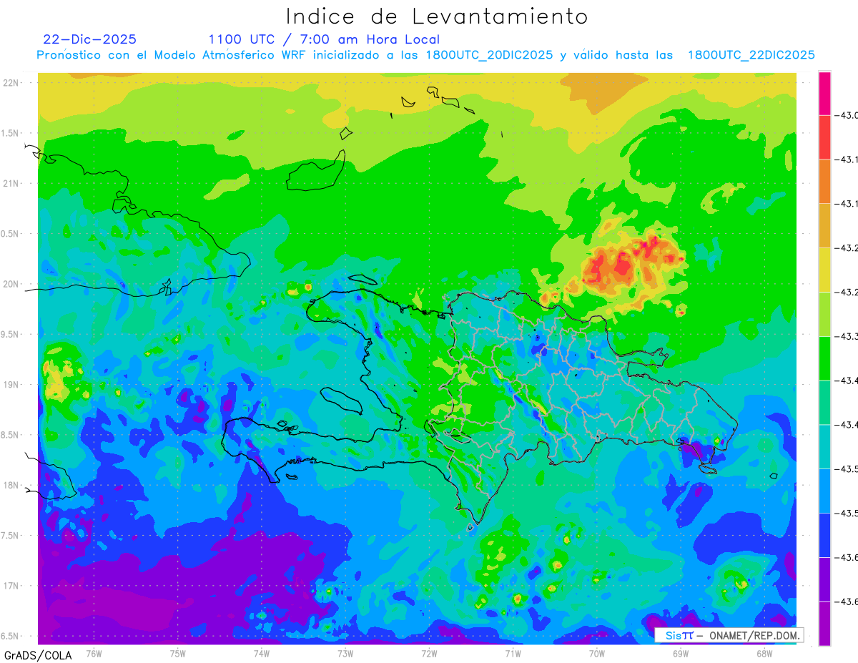Viewport: 858px width, 663px height.
Task: Click the "74W" longitude label
Action: 262,653
